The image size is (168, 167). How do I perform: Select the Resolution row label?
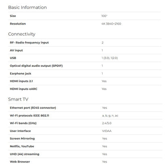(18, 24)
